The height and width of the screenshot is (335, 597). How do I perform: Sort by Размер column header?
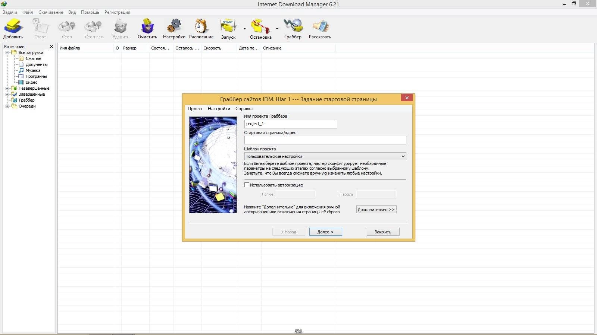pyautogui.click(x=135, y=48)
